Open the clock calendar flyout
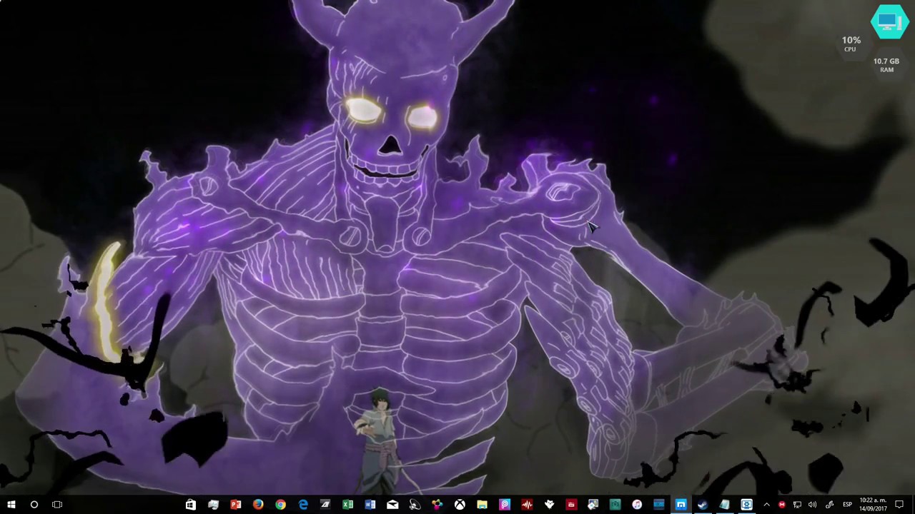Image resolution: width=915 pixels, height=514 pixels. coord(874,505)
